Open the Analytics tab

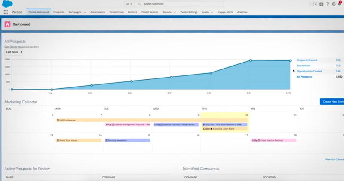point(242,12)
